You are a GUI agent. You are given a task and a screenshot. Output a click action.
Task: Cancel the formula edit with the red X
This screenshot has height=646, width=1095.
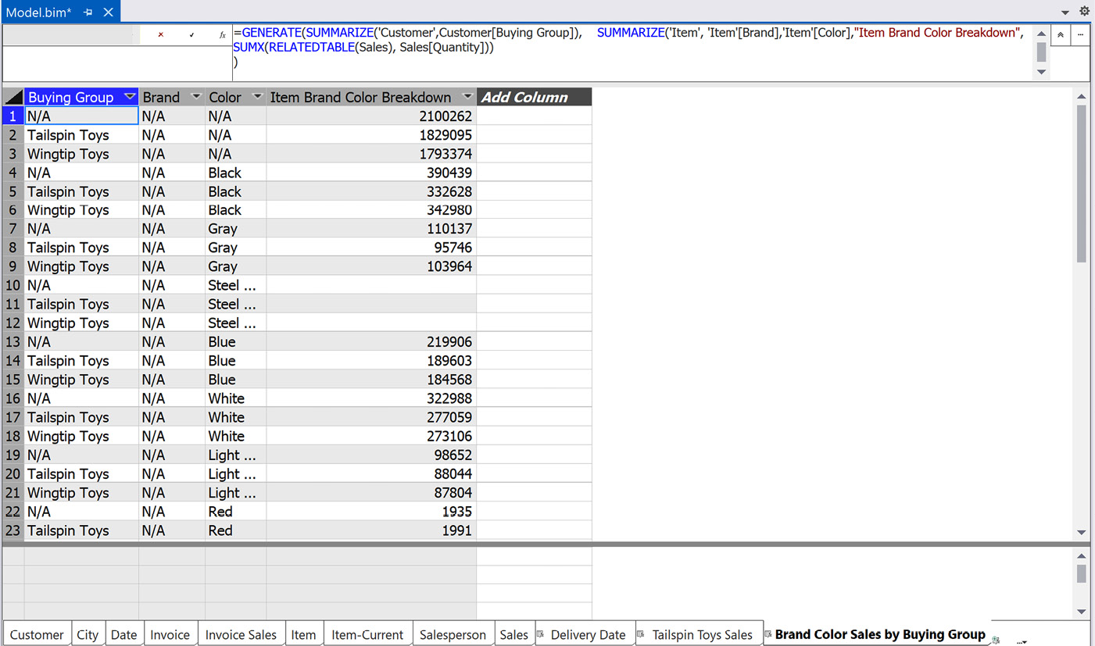(x=161, y=35)
